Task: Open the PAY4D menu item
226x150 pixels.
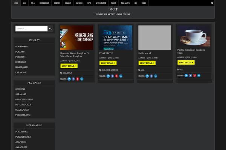Action: (114, 3)
